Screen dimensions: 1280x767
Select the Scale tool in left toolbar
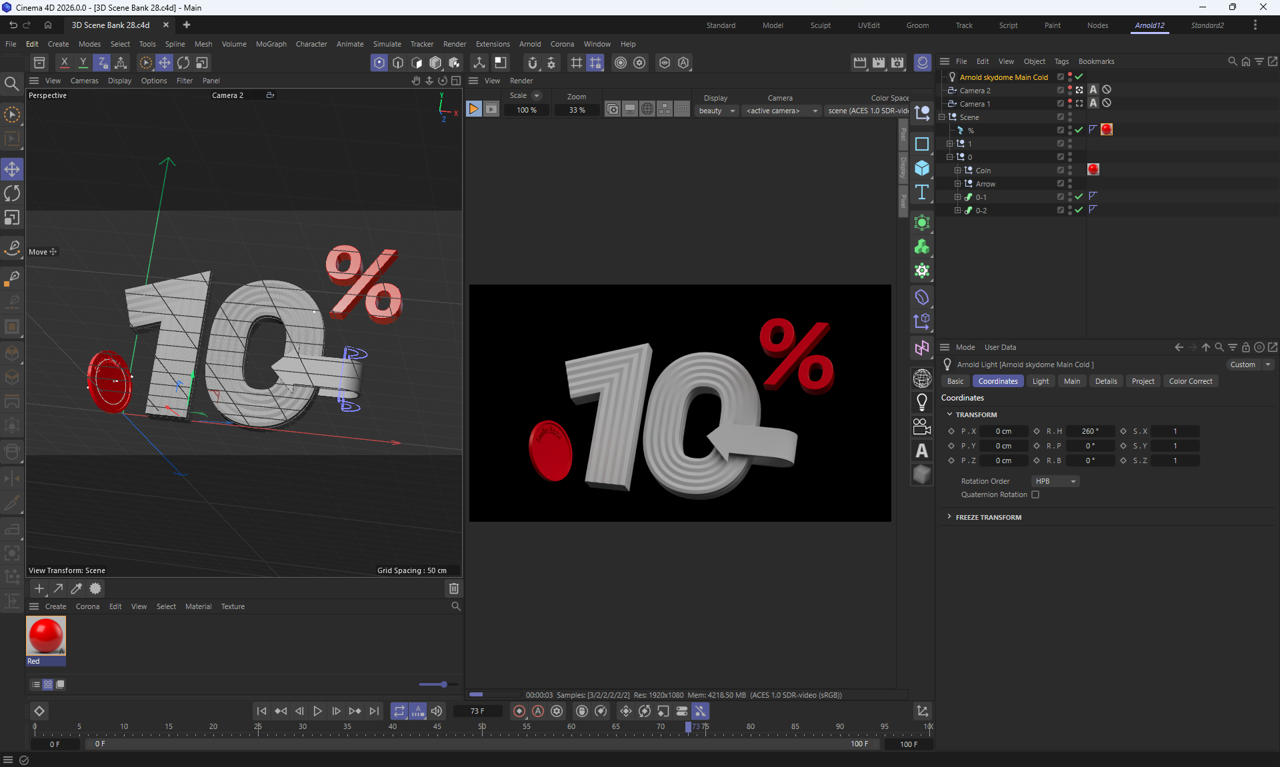click(x=12, y=218)
